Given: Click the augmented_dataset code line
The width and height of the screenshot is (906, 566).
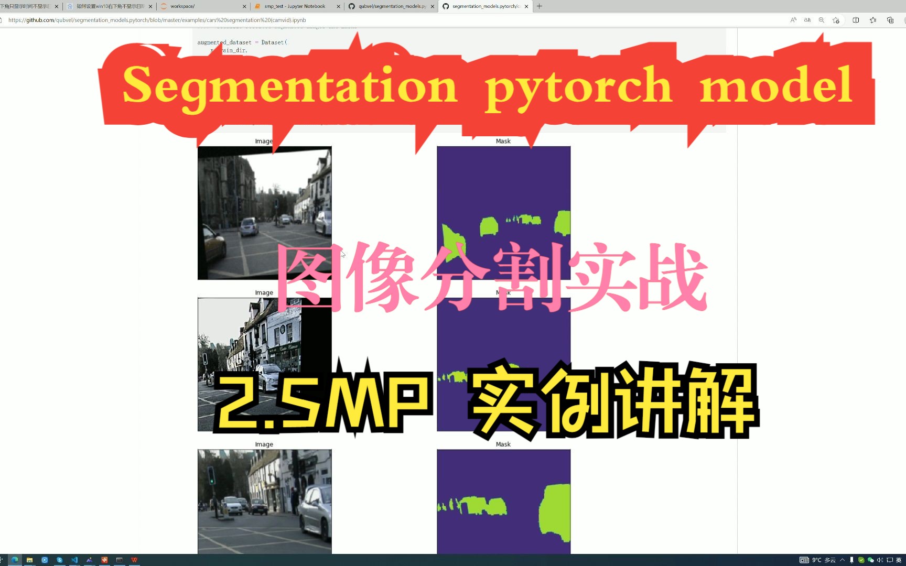Looking at the screenshot, I should [x=242, y=42].
